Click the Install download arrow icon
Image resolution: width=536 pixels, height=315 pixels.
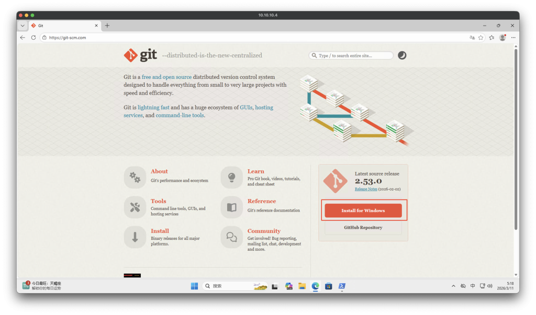click(135, 237)
